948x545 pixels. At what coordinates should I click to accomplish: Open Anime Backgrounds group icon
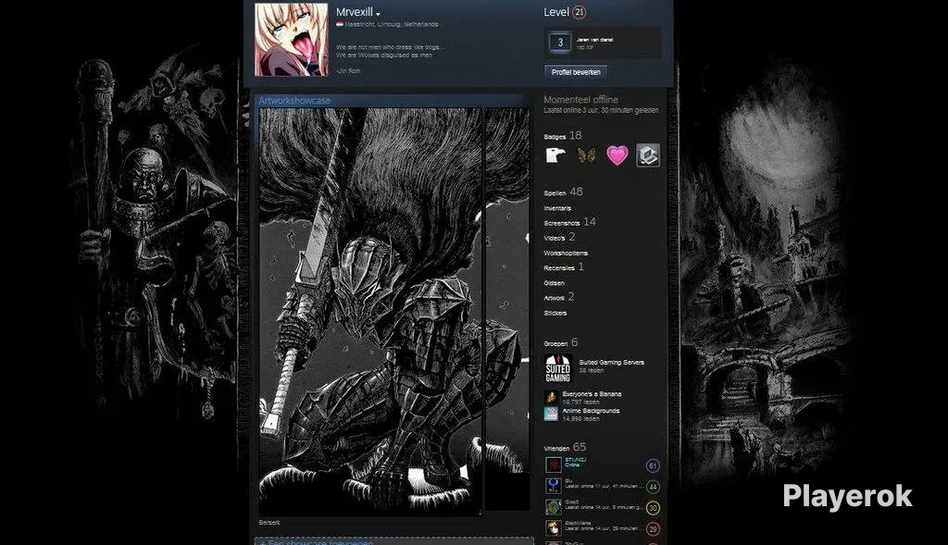552,414
